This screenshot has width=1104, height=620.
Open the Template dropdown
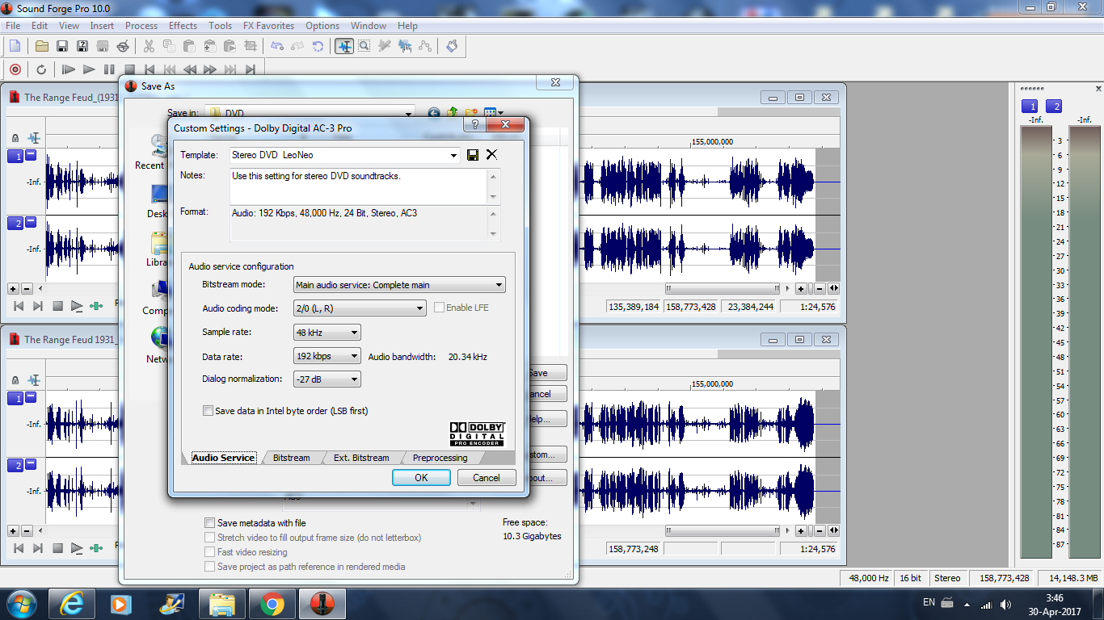[x=453, y=155]
